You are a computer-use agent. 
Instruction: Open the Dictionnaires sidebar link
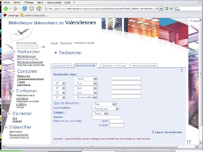pos(24,84)
